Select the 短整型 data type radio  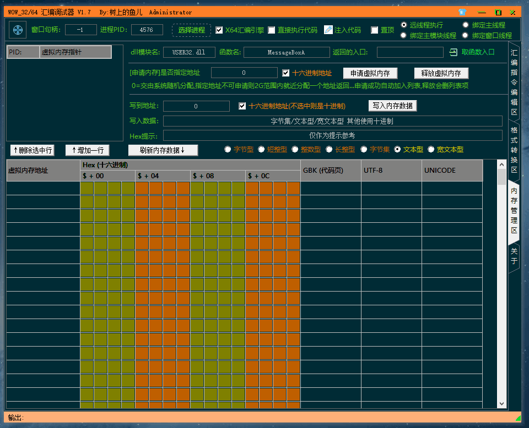[261, 149]
